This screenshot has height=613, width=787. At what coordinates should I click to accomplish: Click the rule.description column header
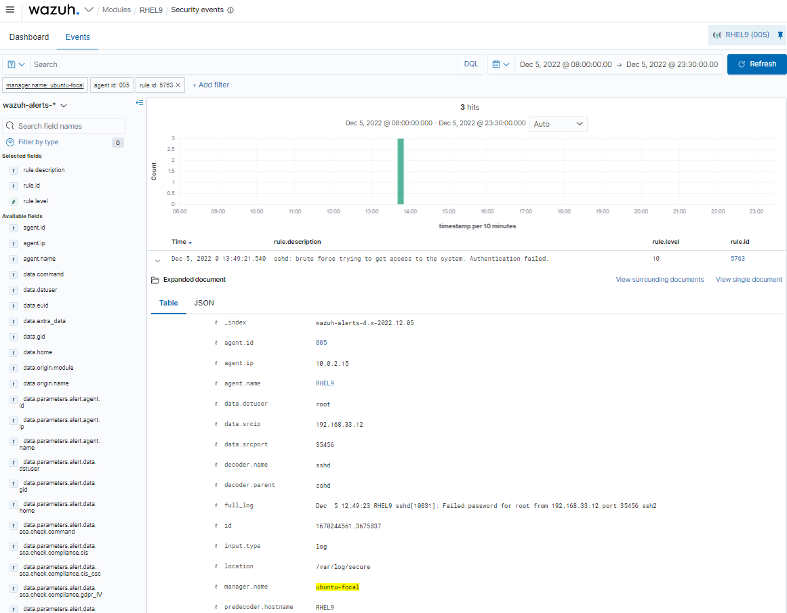297,242
